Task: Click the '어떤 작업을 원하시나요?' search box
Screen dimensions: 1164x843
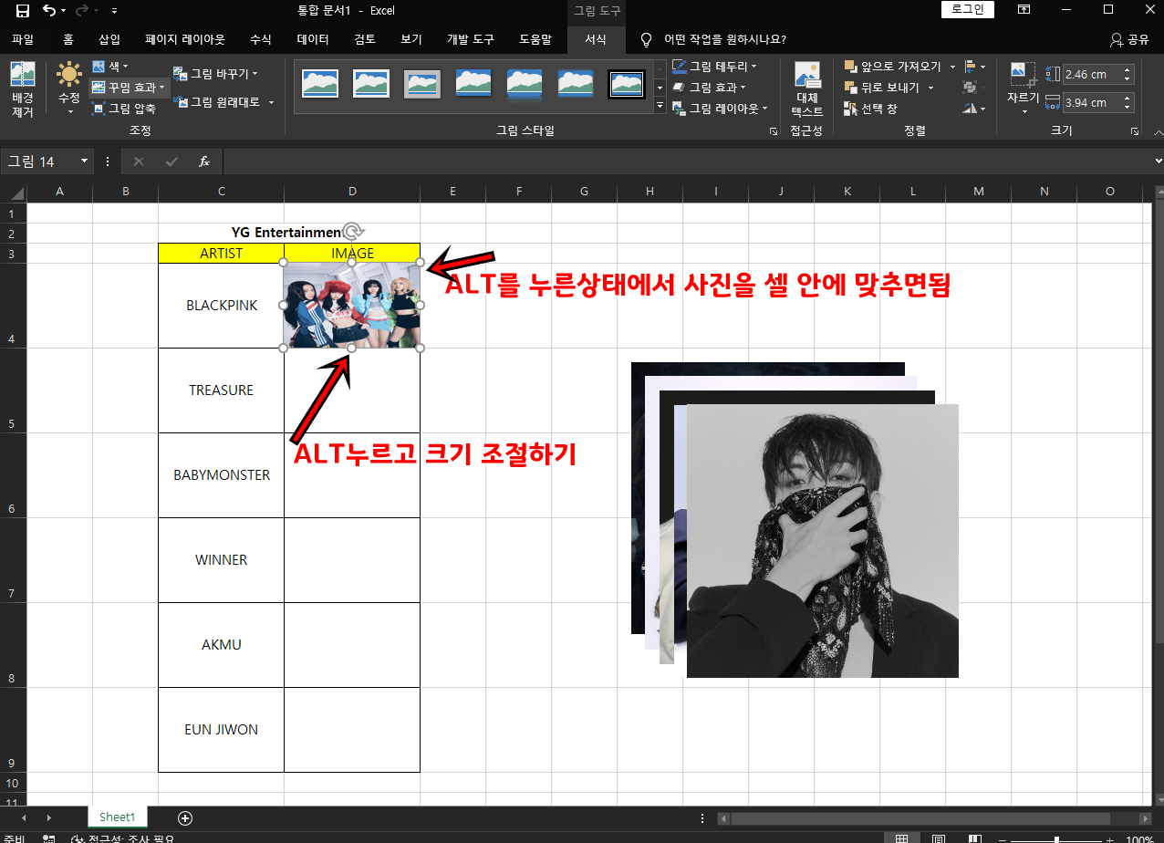Action: pyautogui.click(x=725, y=40)
